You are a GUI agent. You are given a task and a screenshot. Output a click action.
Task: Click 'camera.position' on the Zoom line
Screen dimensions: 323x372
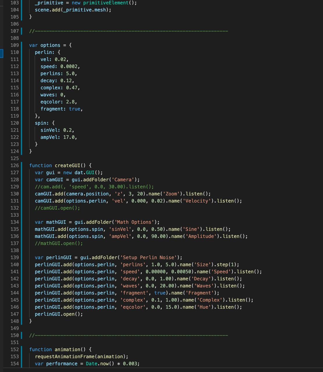(87, 194)
